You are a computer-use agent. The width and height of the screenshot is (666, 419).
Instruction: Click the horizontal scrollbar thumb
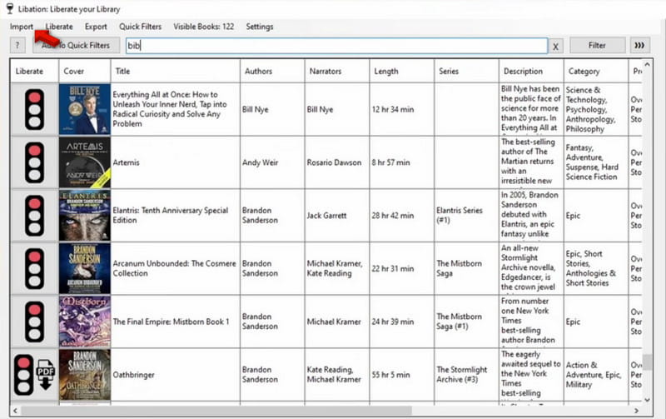(216, 411)
